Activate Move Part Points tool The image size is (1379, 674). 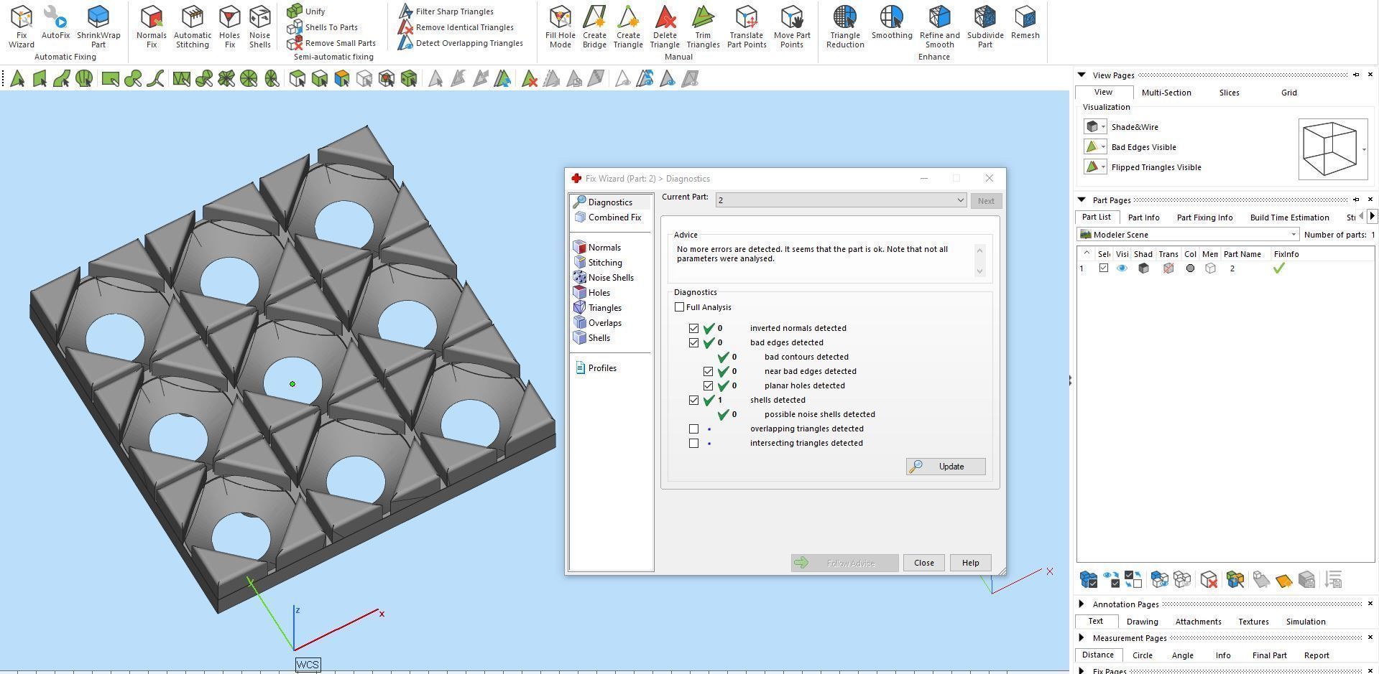[x=792, y=27]
